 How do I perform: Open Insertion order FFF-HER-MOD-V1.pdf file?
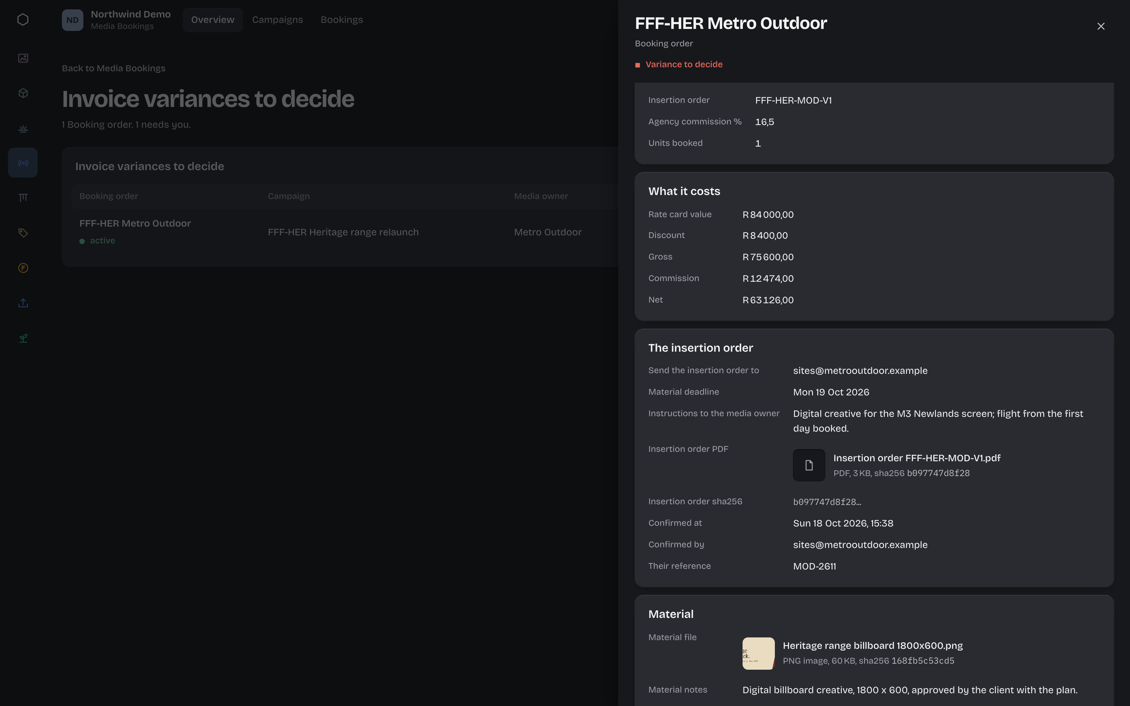[x=916, y=458]
